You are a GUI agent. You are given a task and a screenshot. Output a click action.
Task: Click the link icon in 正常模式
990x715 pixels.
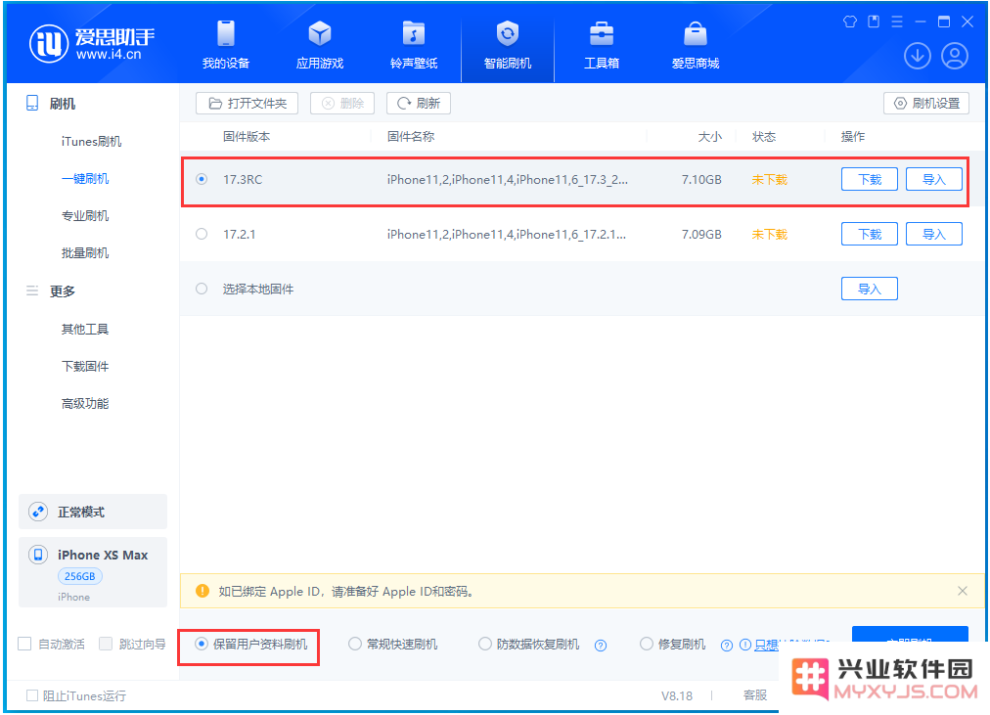[x=38, y=512]
